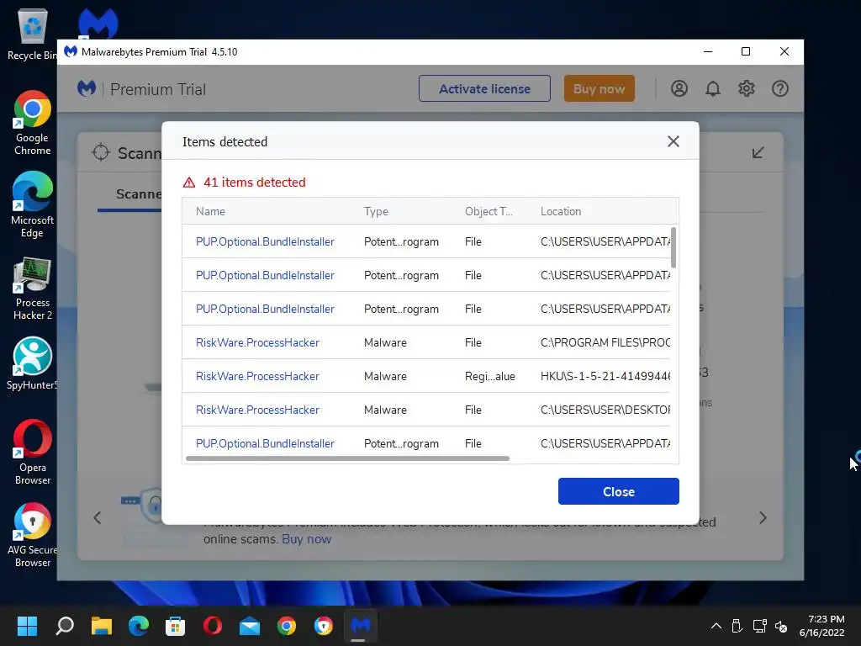Viewport: 861px width, 646px height.
Task: Select the third PUP.Optional.BundleInstaller entry
Action: [x=265, y=309]
